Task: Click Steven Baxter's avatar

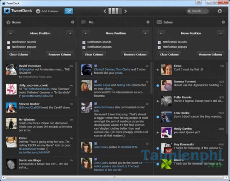Action: tap(11, 108)
